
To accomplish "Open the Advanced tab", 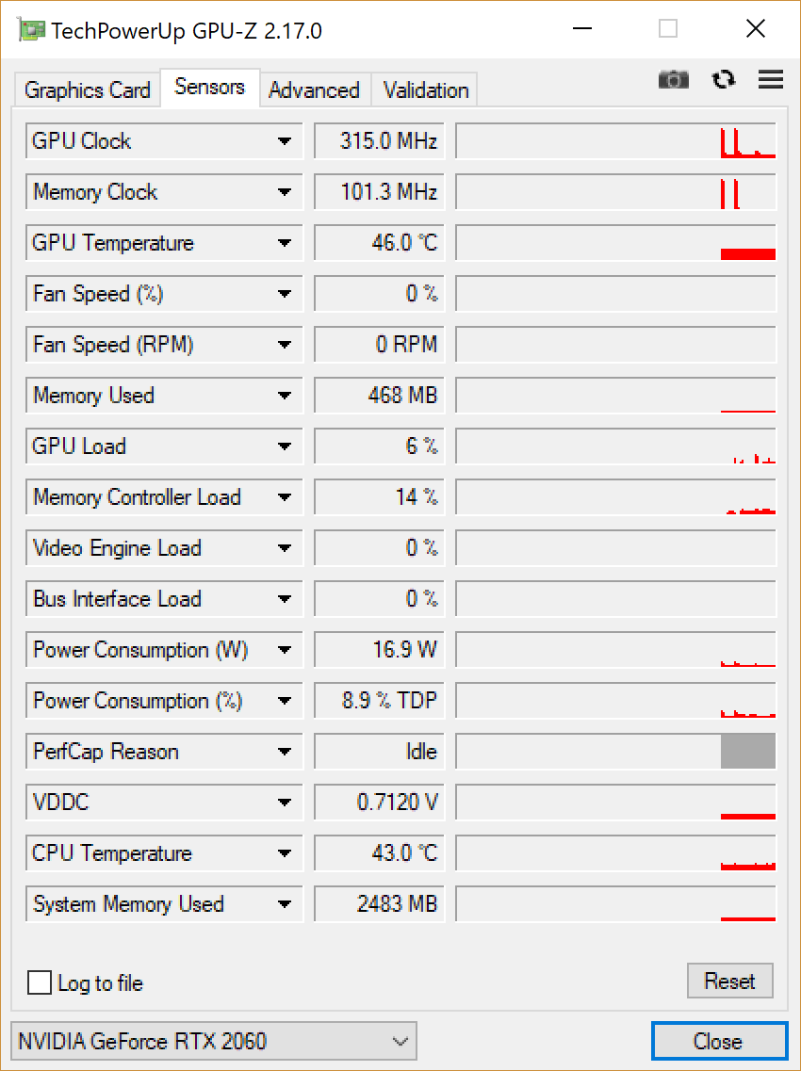I will [x=315, y=89].
